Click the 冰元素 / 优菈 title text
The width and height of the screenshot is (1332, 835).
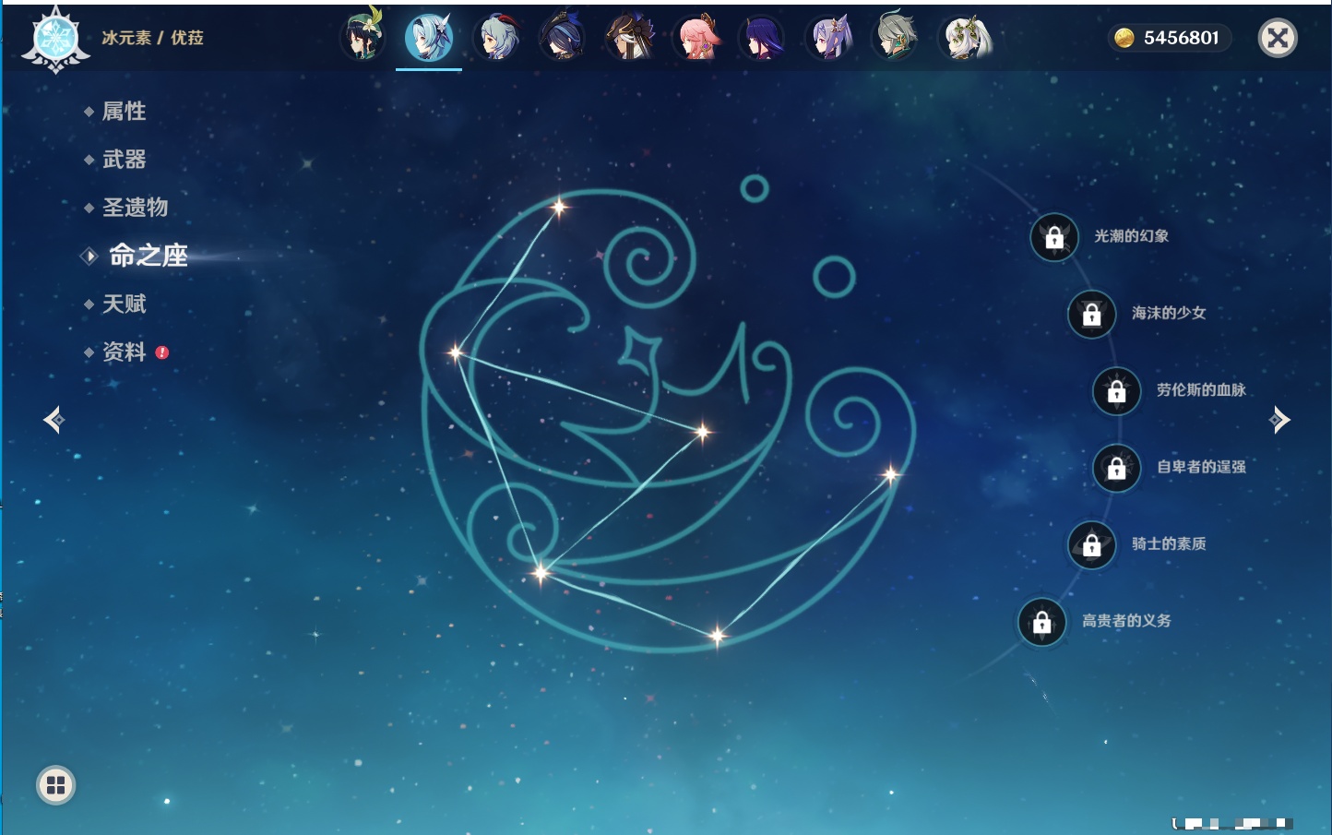(152, 38)
